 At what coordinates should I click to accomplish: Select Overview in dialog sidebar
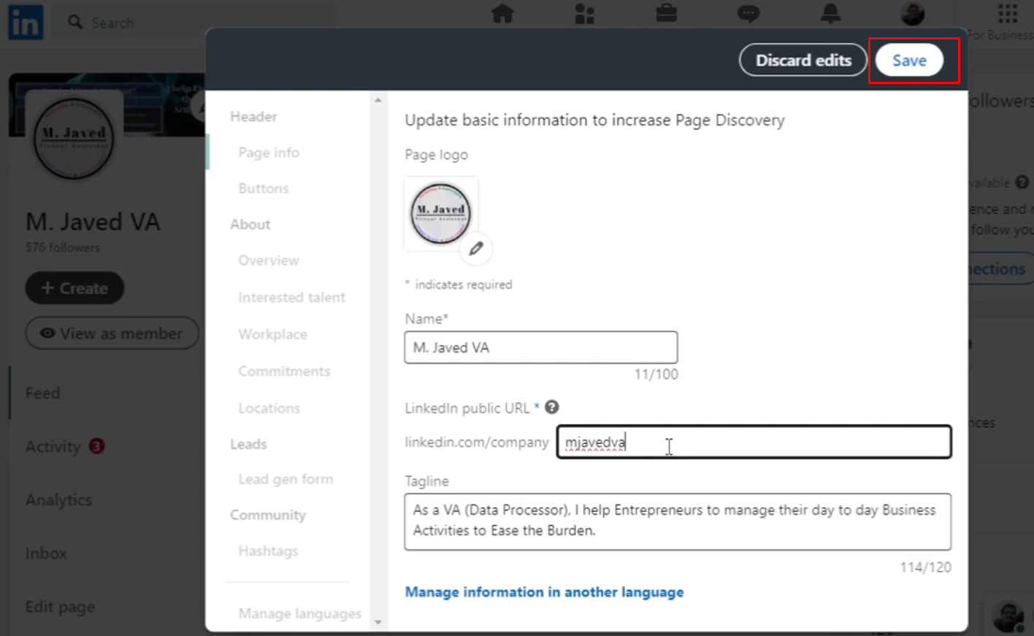point(269,261)
